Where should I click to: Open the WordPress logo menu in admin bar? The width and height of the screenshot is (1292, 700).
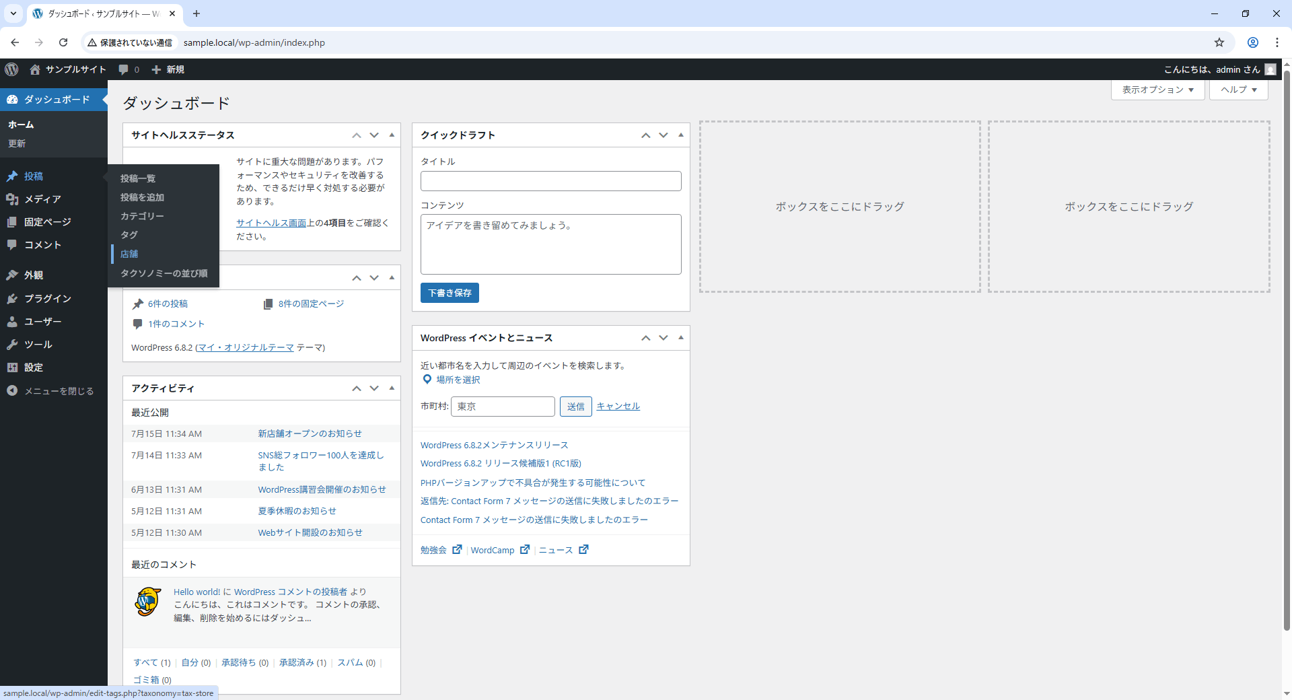[x=11, y=69]
